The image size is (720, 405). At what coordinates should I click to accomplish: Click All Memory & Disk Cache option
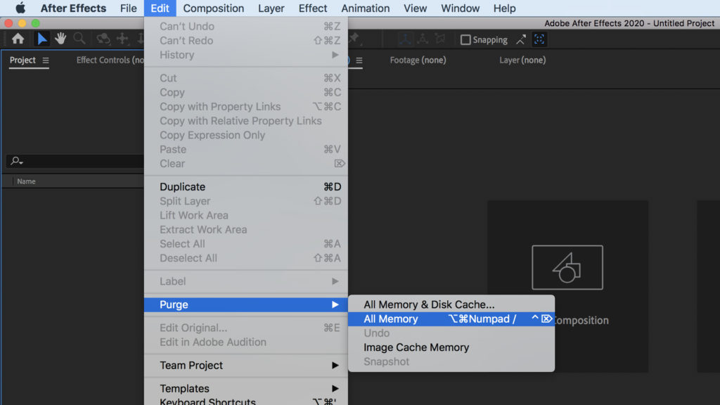[429, 304]
